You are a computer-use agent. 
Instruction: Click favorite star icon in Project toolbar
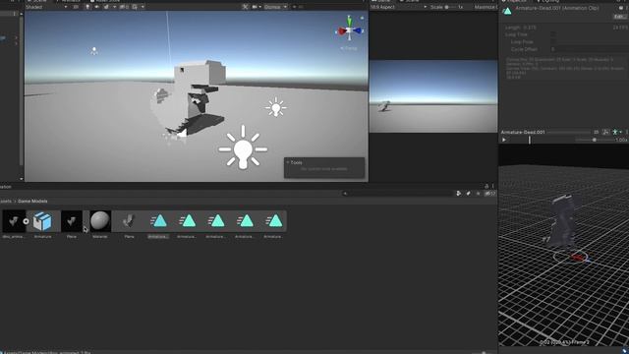(x=478, y=194)
